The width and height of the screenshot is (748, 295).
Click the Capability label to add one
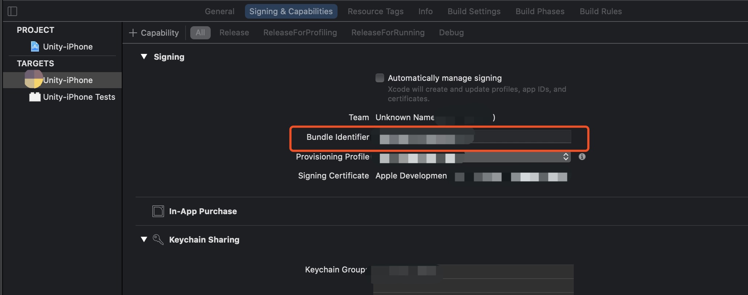tap(160, 33)
